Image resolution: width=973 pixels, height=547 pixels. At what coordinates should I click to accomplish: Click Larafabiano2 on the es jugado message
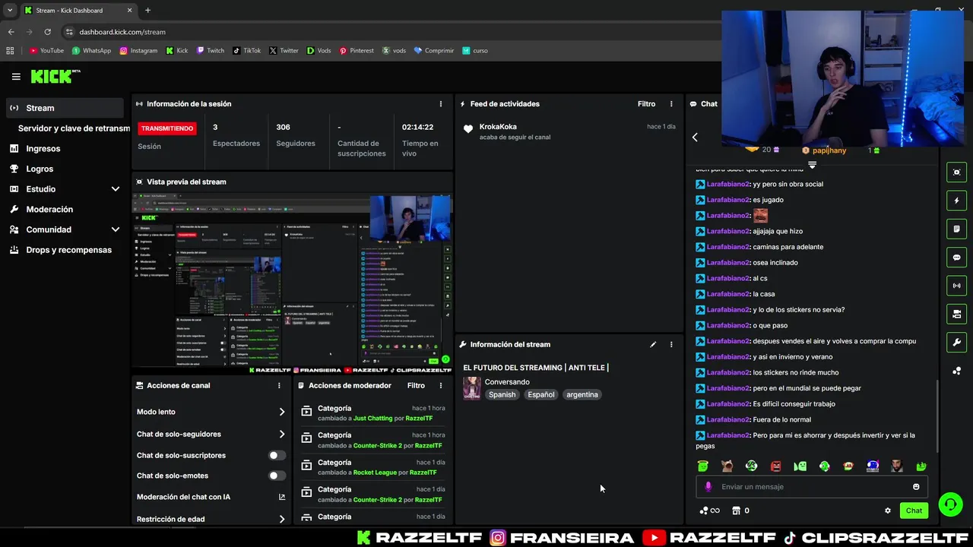(x=727, y=200)
